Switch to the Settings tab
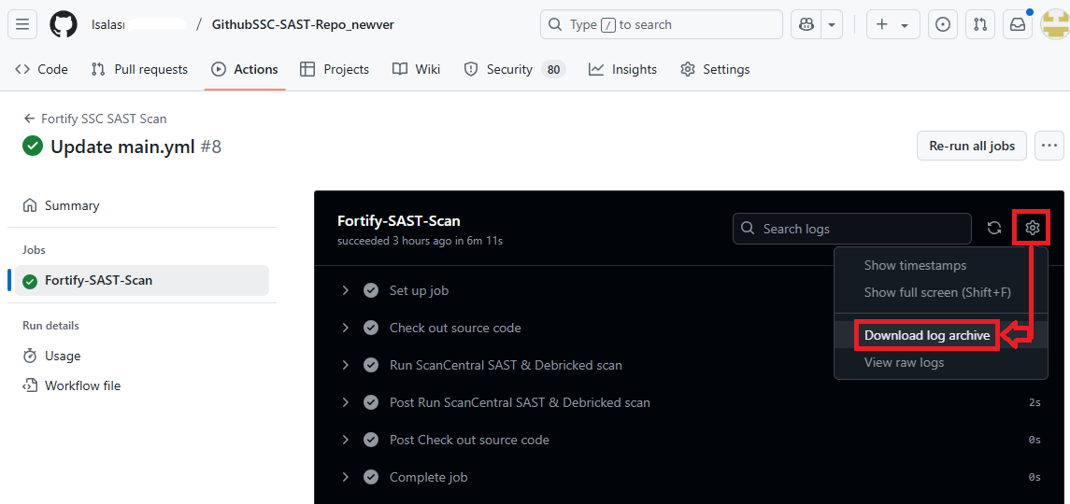 [715, 69]
